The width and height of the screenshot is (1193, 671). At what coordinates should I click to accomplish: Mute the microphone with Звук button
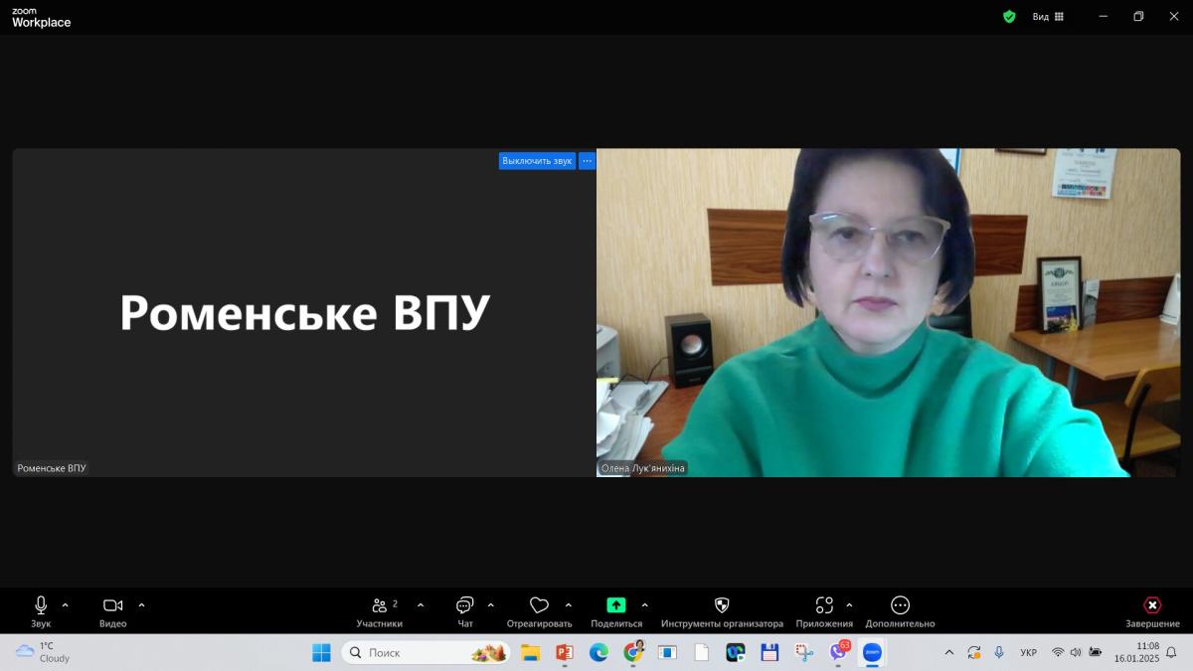pos(41,611)
